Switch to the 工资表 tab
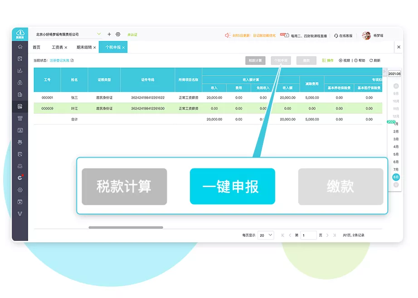The image size is (418, 298). tap(57, 47)
